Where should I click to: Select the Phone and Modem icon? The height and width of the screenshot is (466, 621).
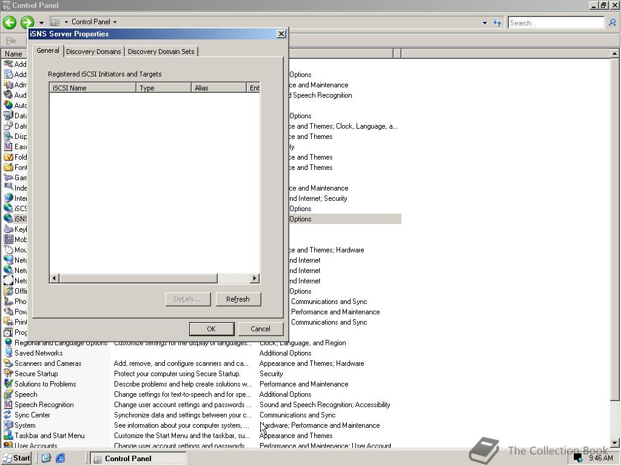point(8,301)
